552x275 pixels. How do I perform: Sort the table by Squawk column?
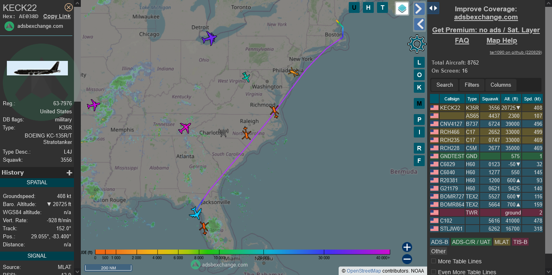(x=490, y=99)
